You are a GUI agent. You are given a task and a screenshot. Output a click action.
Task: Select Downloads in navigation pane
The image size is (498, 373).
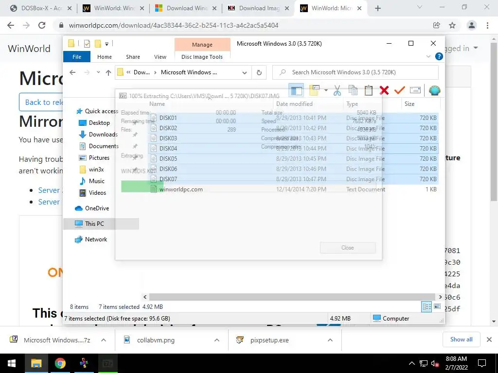[103, 135]
